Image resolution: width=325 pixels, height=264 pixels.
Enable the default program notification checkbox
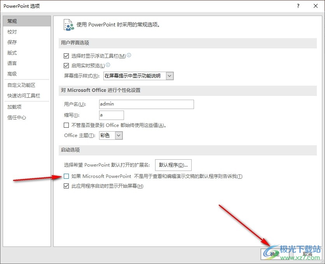point(66,176)
